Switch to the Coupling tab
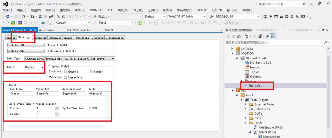 coord(97,38)
